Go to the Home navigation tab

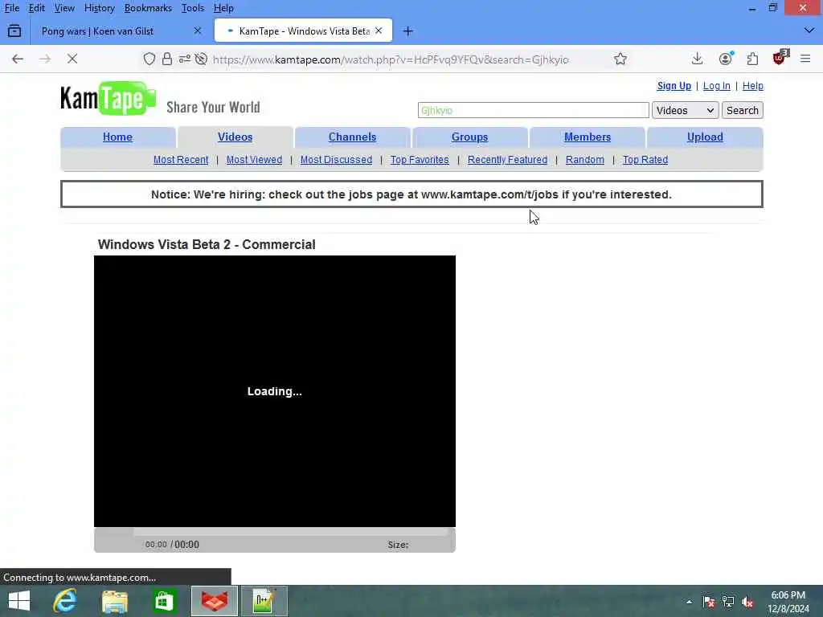click(x=117, y=137)
